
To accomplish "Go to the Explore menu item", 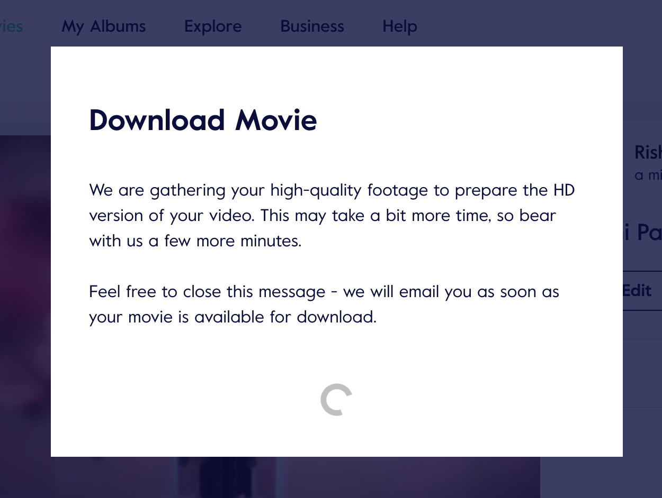I will (x=213, y=26).
